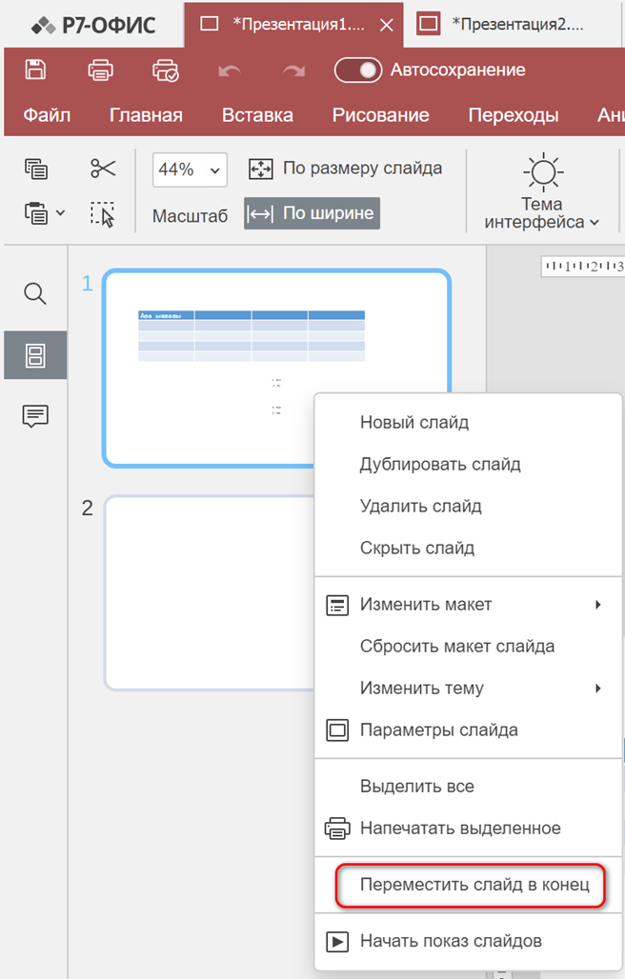Click the Paste clipboard icon
Viewport: 625px width, 979px height.
click(37, 213)
